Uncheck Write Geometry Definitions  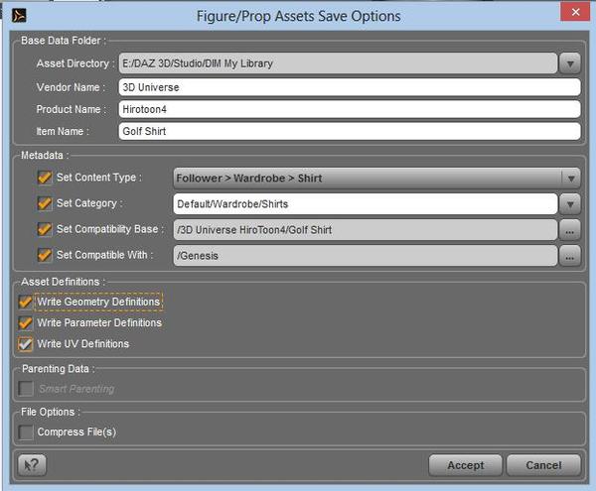coord(26,302)
